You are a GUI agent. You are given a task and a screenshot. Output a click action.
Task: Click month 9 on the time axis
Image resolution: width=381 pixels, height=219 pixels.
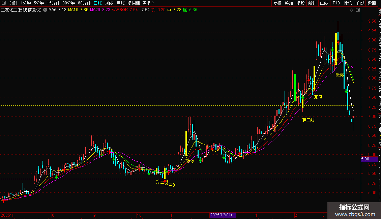coord(94,215)
